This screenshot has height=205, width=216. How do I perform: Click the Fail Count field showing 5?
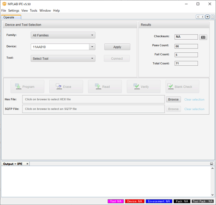186,55
